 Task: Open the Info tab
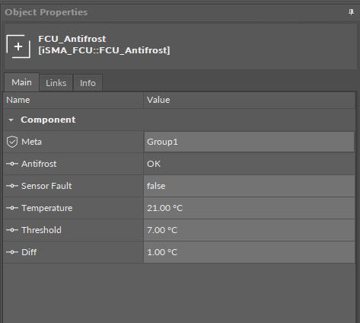point(88,83)
